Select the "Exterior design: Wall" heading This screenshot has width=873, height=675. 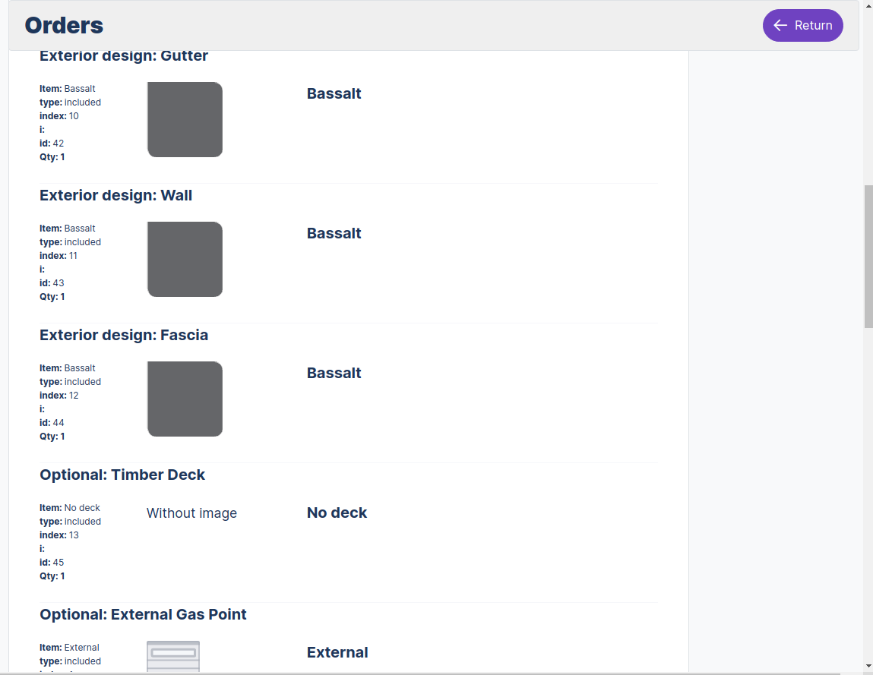[115, 195]
